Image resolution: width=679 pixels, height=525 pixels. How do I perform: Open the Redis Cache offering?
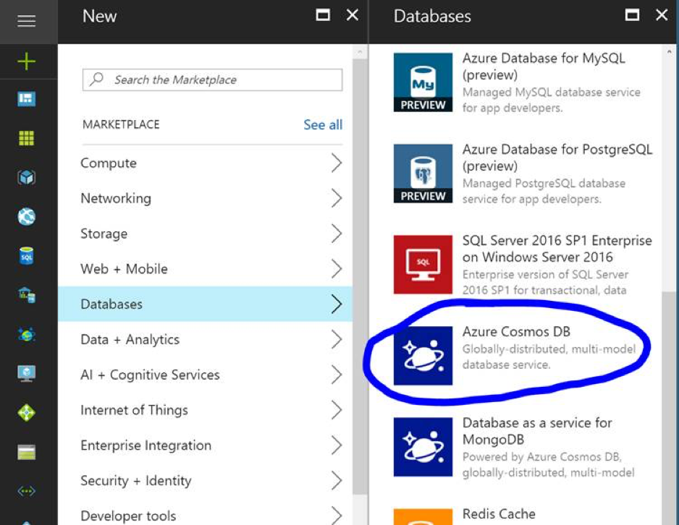pyautogui.click(x=499, y=513)
